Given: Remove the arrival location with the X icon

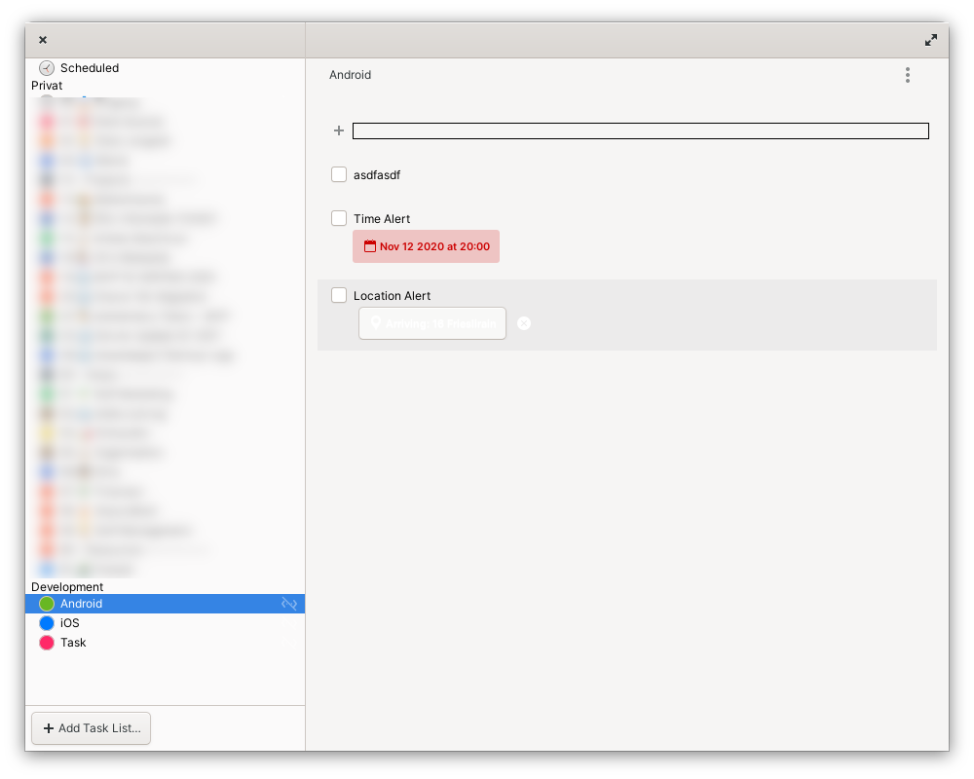Looking at the screenshot, I should pyautogui.click(x=524, y=322).
